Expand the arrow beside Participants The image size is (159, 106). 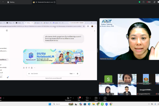[73, 98]
